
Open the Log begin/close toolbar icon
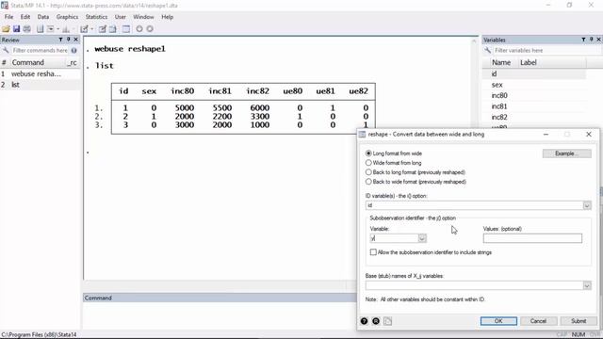[x=40, y=29]
